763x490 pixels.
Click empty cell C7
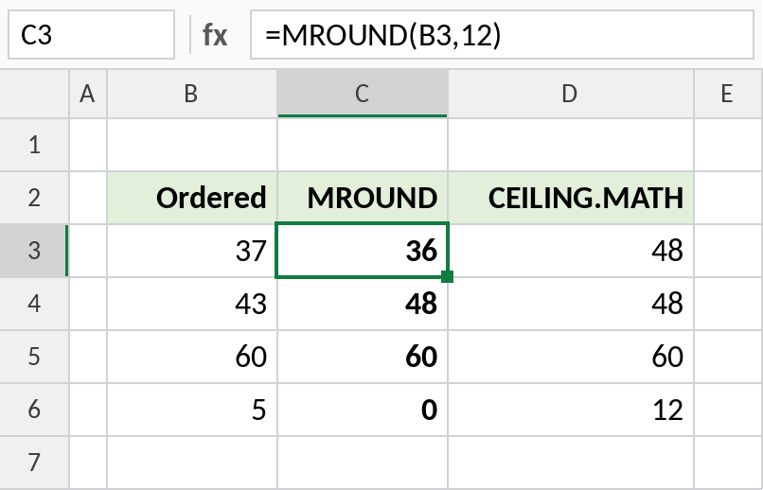coord(363,463)
